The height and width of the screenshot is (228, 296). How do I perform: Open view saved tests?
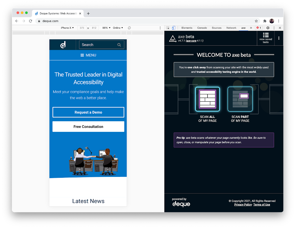tap(265, 38)
